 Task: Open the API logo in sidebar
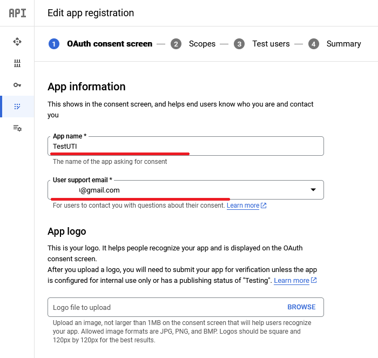(17, 13)
